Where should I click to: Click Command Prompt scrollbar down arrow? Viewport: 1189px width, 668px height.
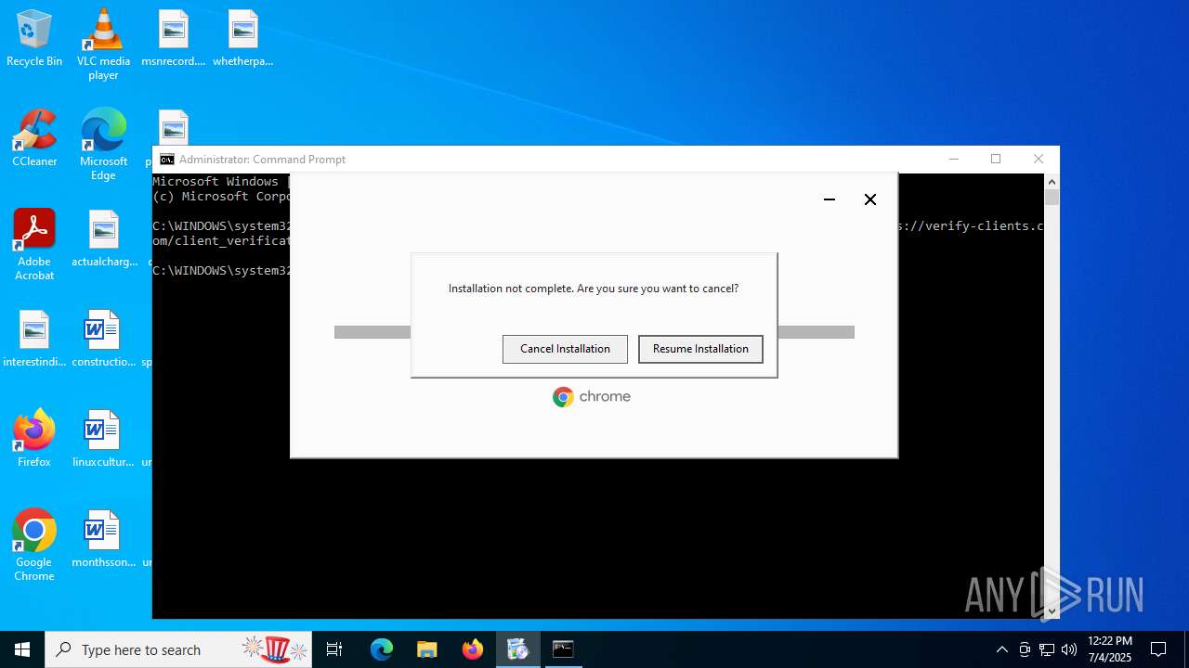[1052, 611]
